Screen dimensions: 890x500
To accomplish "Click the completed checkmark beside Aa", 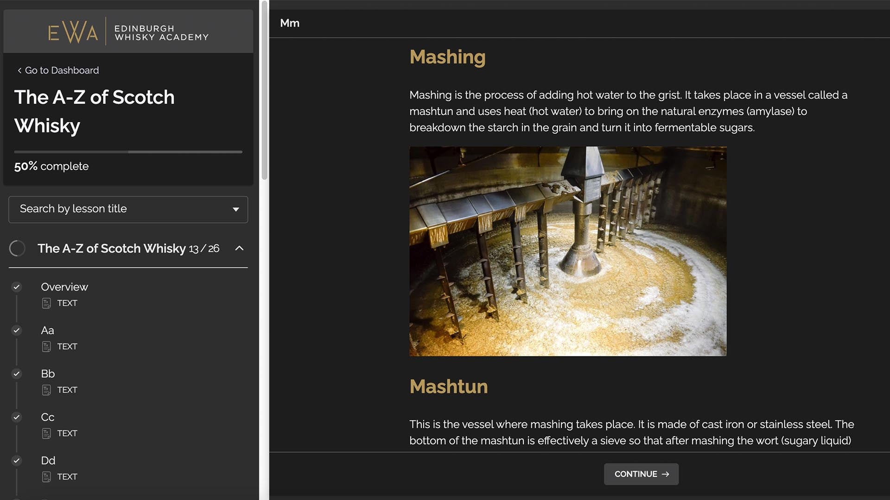I will tap(17, 331).
